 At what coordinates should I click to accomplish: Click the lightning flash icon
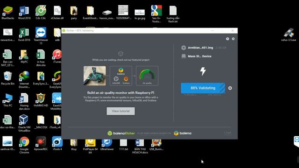tap(203, 71)
